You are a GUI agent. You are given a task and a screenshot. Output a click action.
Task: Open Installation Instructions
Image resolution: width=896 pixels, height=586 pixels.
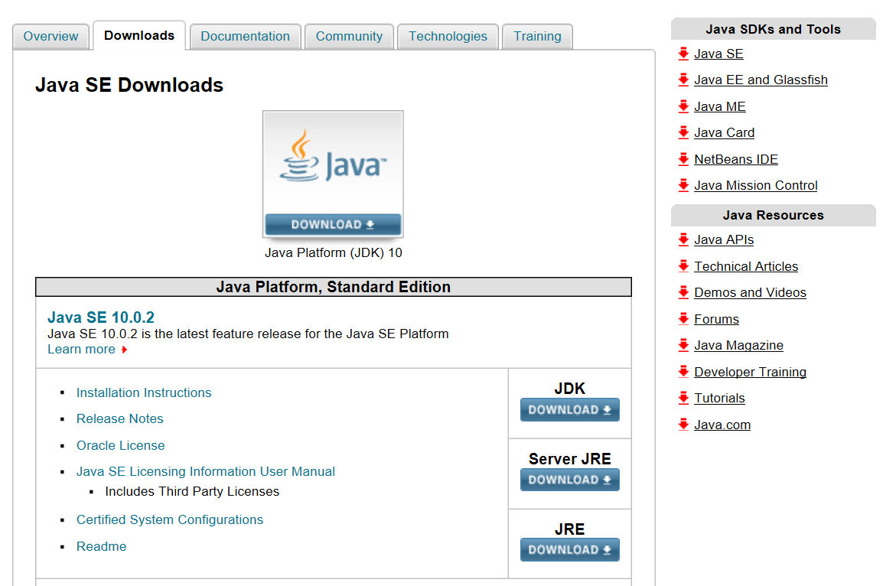click(x=144, y=393)
